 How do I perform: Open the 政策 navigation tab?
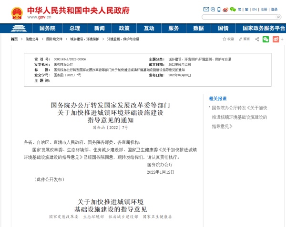click(124, 28)
